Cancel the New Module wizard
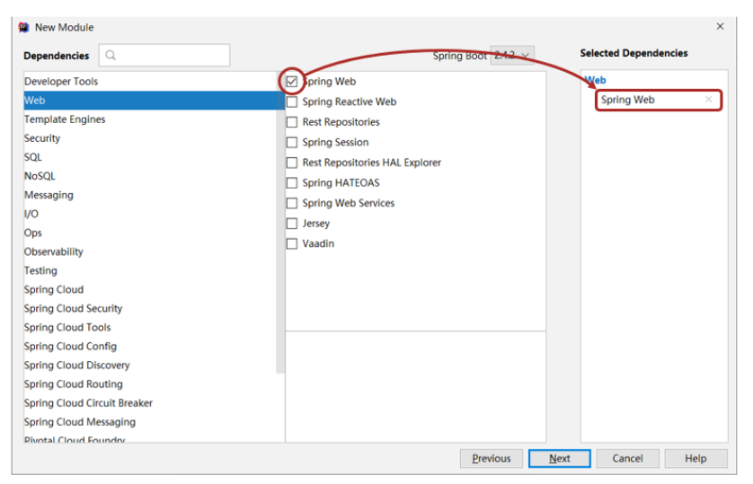 [x=627, y=459]
